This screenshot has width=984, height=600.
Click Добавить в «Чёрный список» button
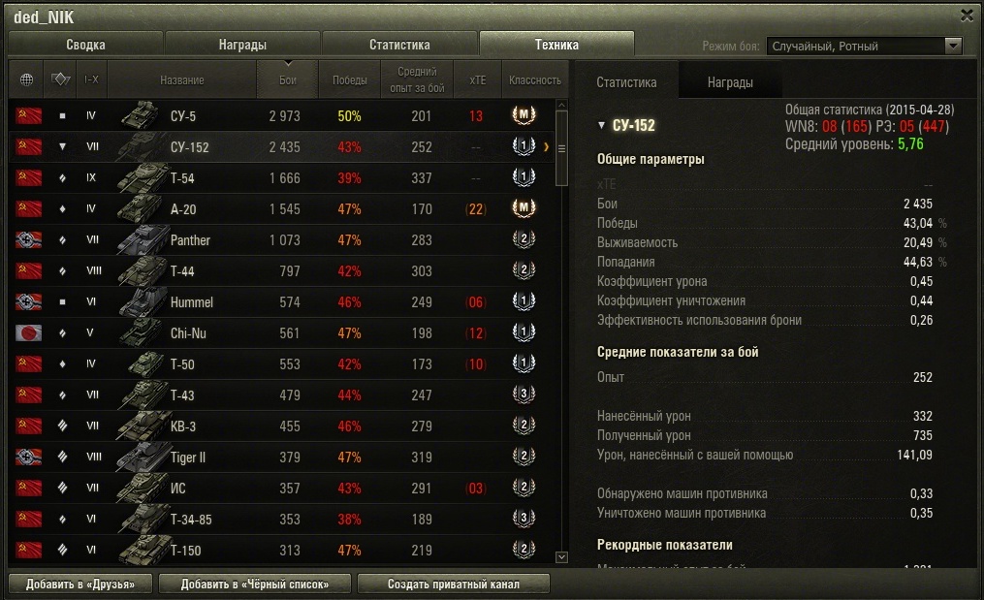(255, 584)
